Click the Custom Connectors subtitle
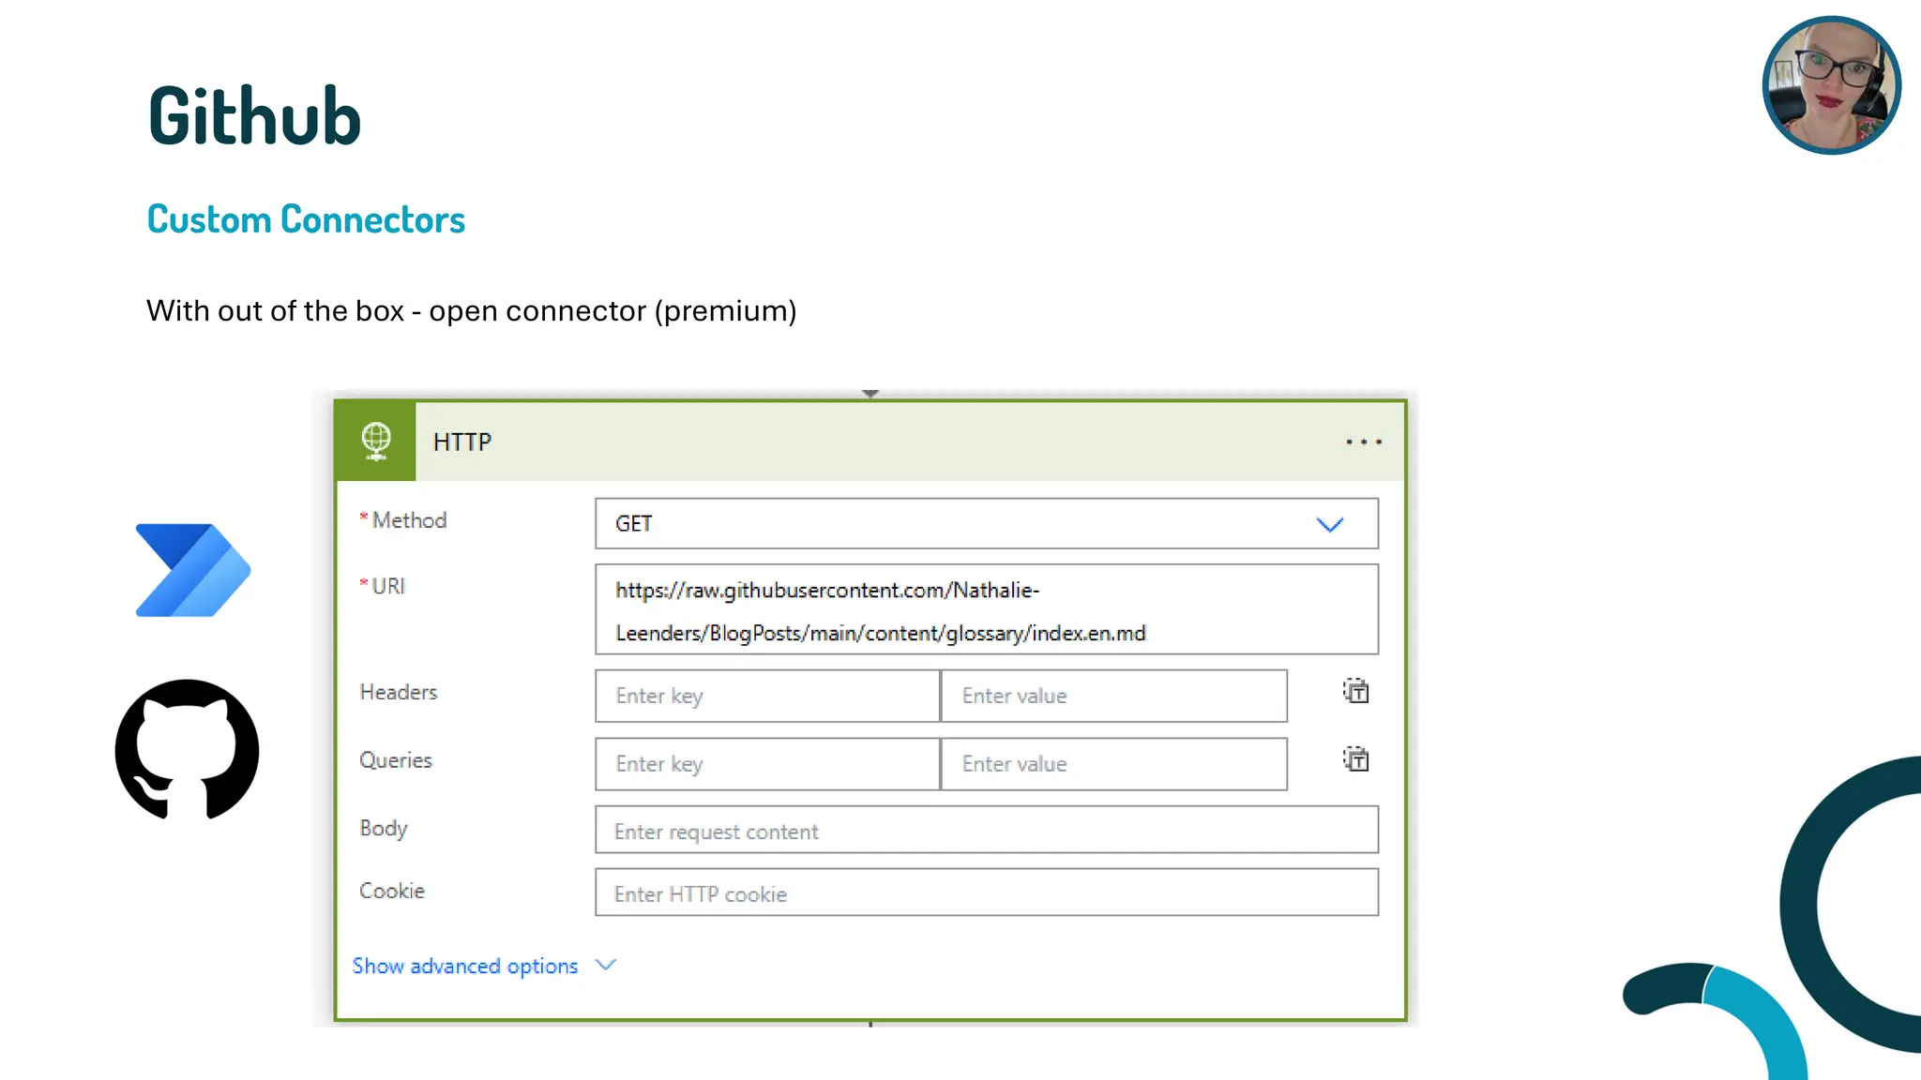 [x=306, y=219]
